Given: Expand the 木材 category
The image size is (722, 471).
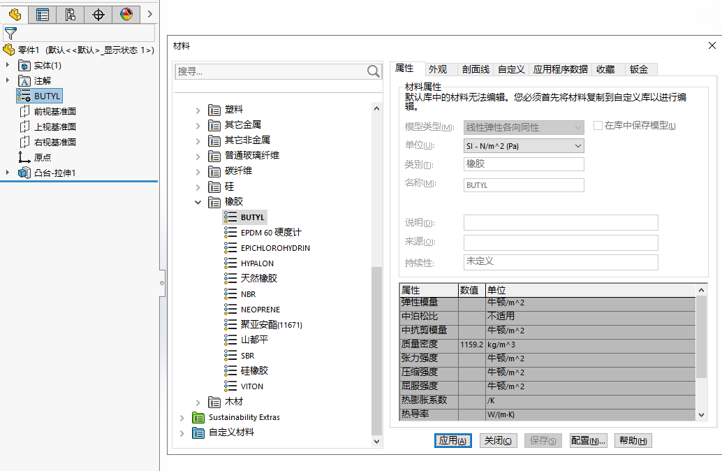Looking at the screenshot, I should click(x=198, y=403).
